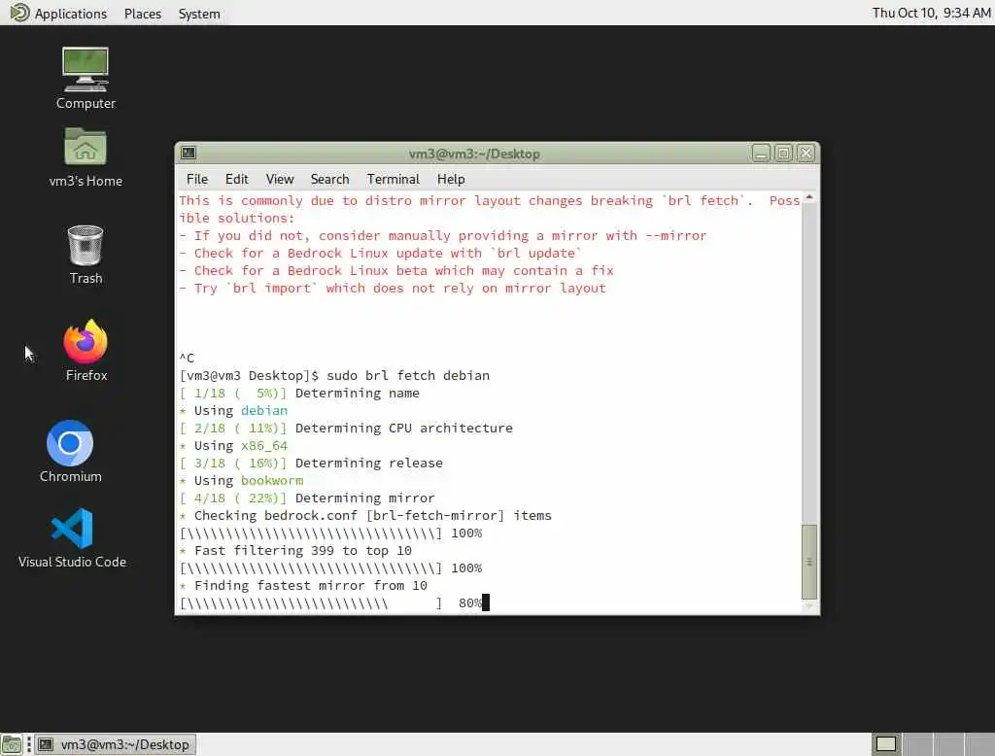Open the terminal Help menu
Screen dimensions: 995x756
pos(451,179)
